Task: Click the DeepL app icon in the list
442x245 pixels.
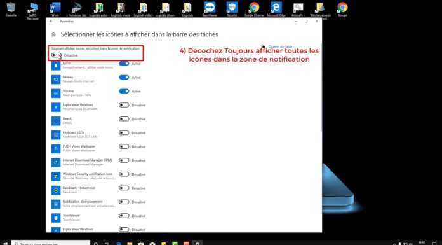Action: coord(56,121)
